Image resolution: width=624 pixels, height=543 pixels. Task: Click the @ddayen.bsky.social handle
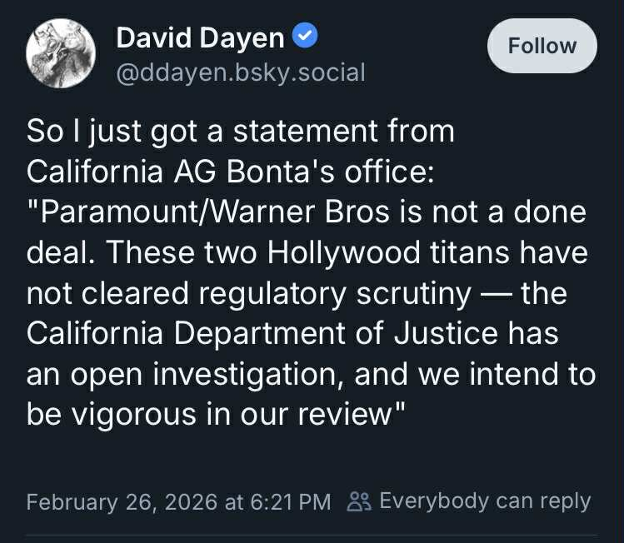tap(241, 72)
